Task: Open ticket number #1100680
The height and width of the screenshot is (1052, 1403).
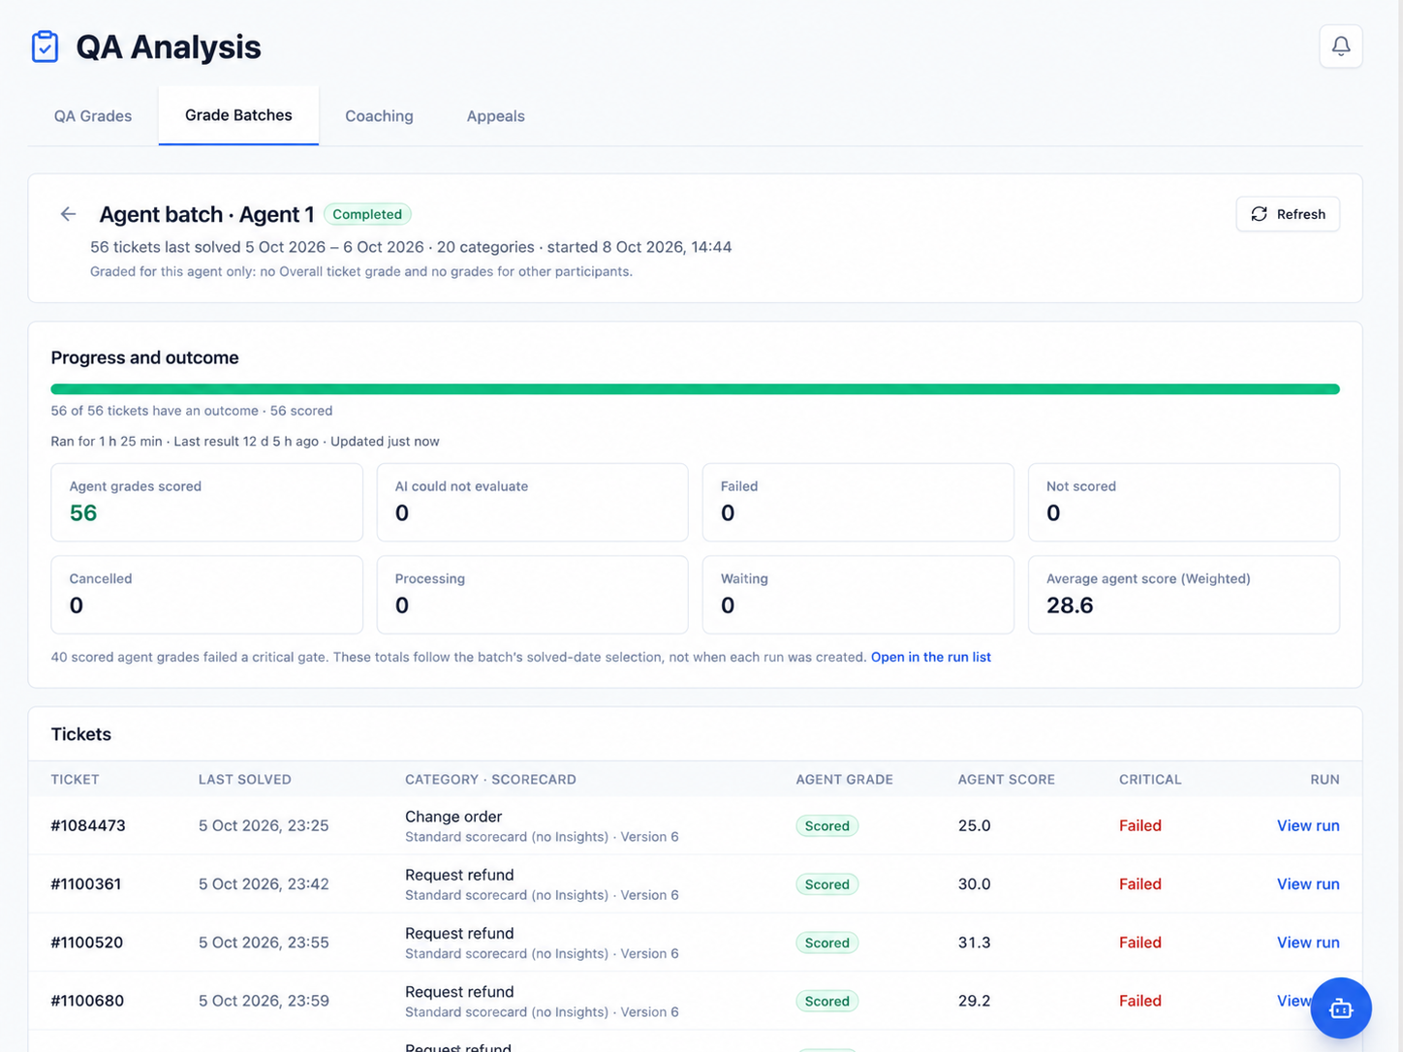Action: click(x=87, y=1001)
